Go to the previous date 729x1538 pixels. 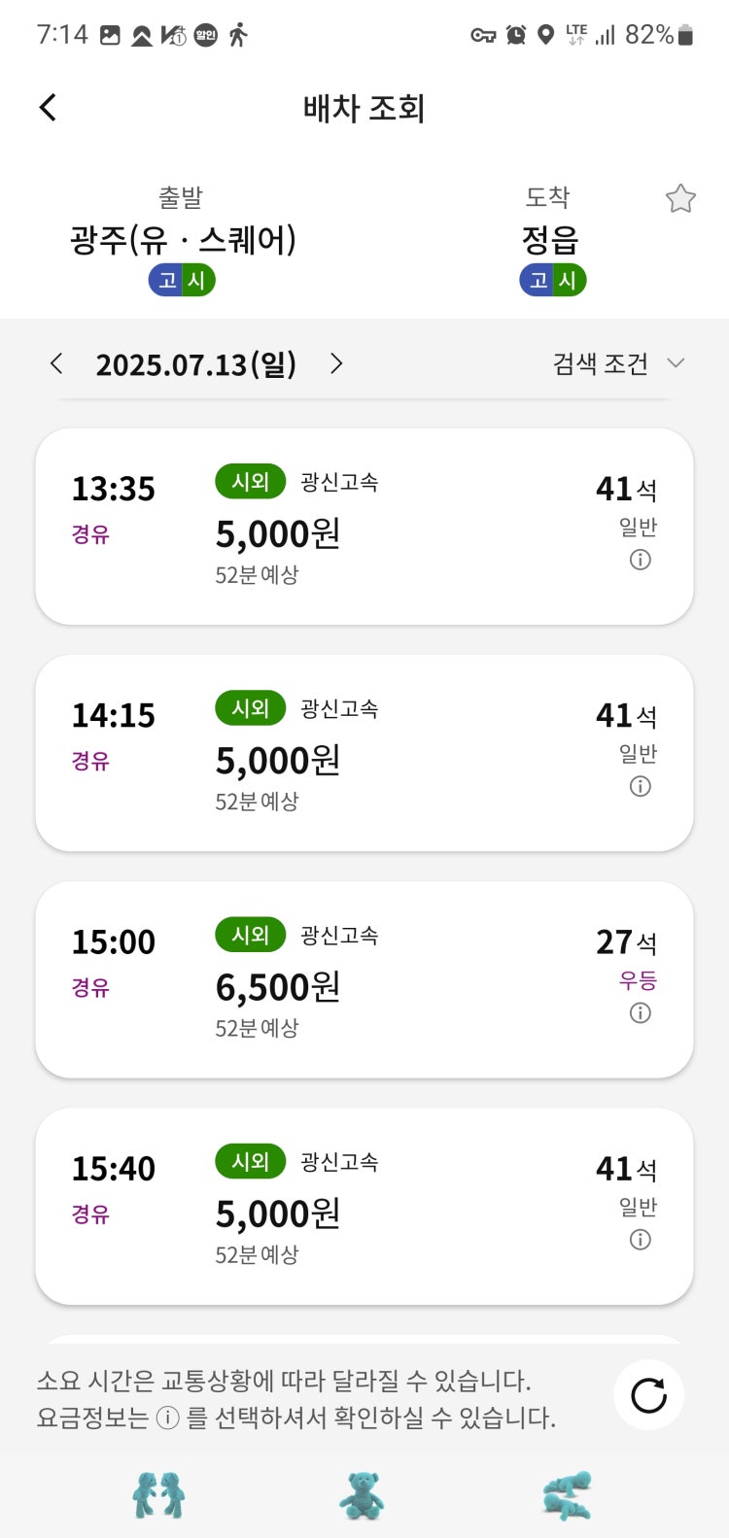56,363
